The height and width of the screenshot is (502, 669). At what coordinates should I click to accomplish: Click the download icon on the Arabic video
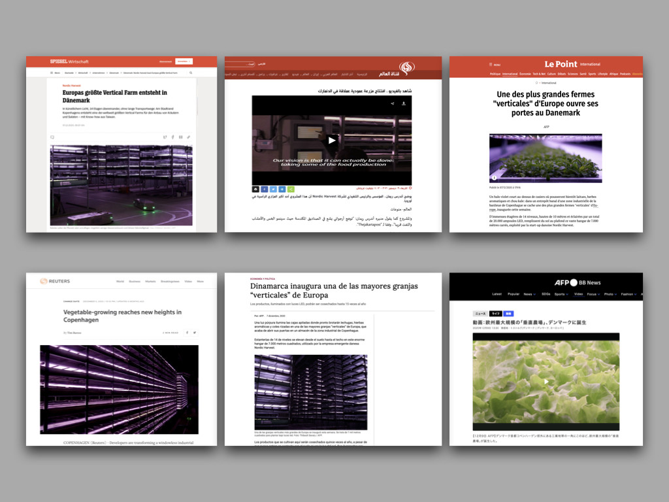tap(403, 103)
